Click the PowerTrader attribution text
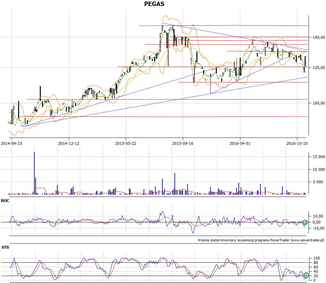The image size is (326, 283). point(261,240)
